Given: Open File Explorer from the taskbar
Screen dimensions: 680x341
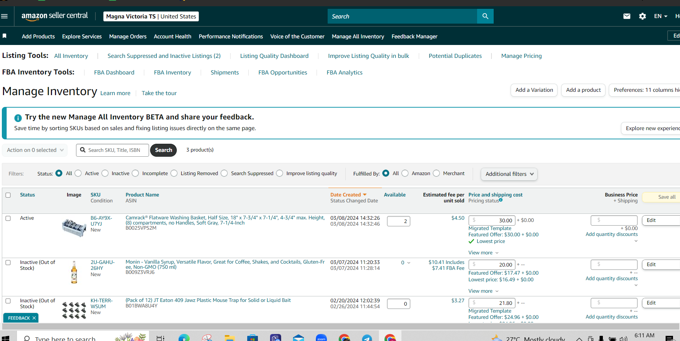Looking at the screenshot, I should click(x=229, y=338).
